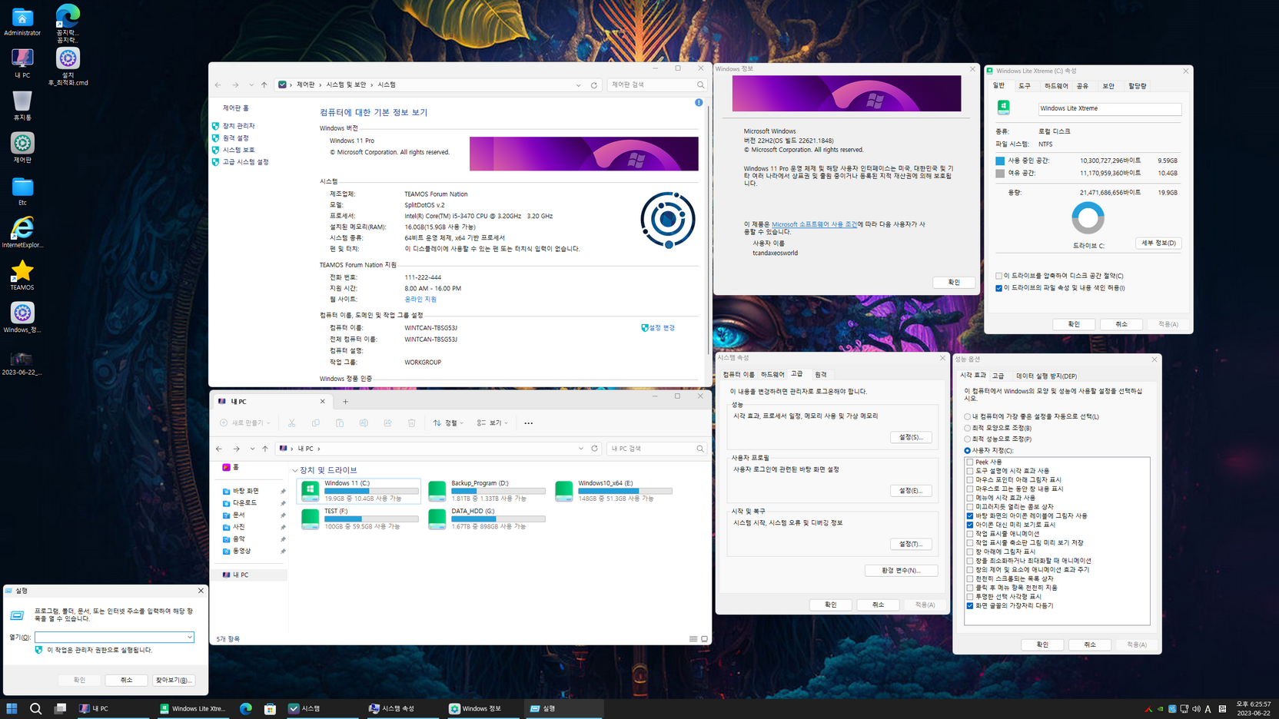This screenshot has height=719, width=1279.
Task: Click the taskbar search magnifier icon
Action: pos(35,708)
